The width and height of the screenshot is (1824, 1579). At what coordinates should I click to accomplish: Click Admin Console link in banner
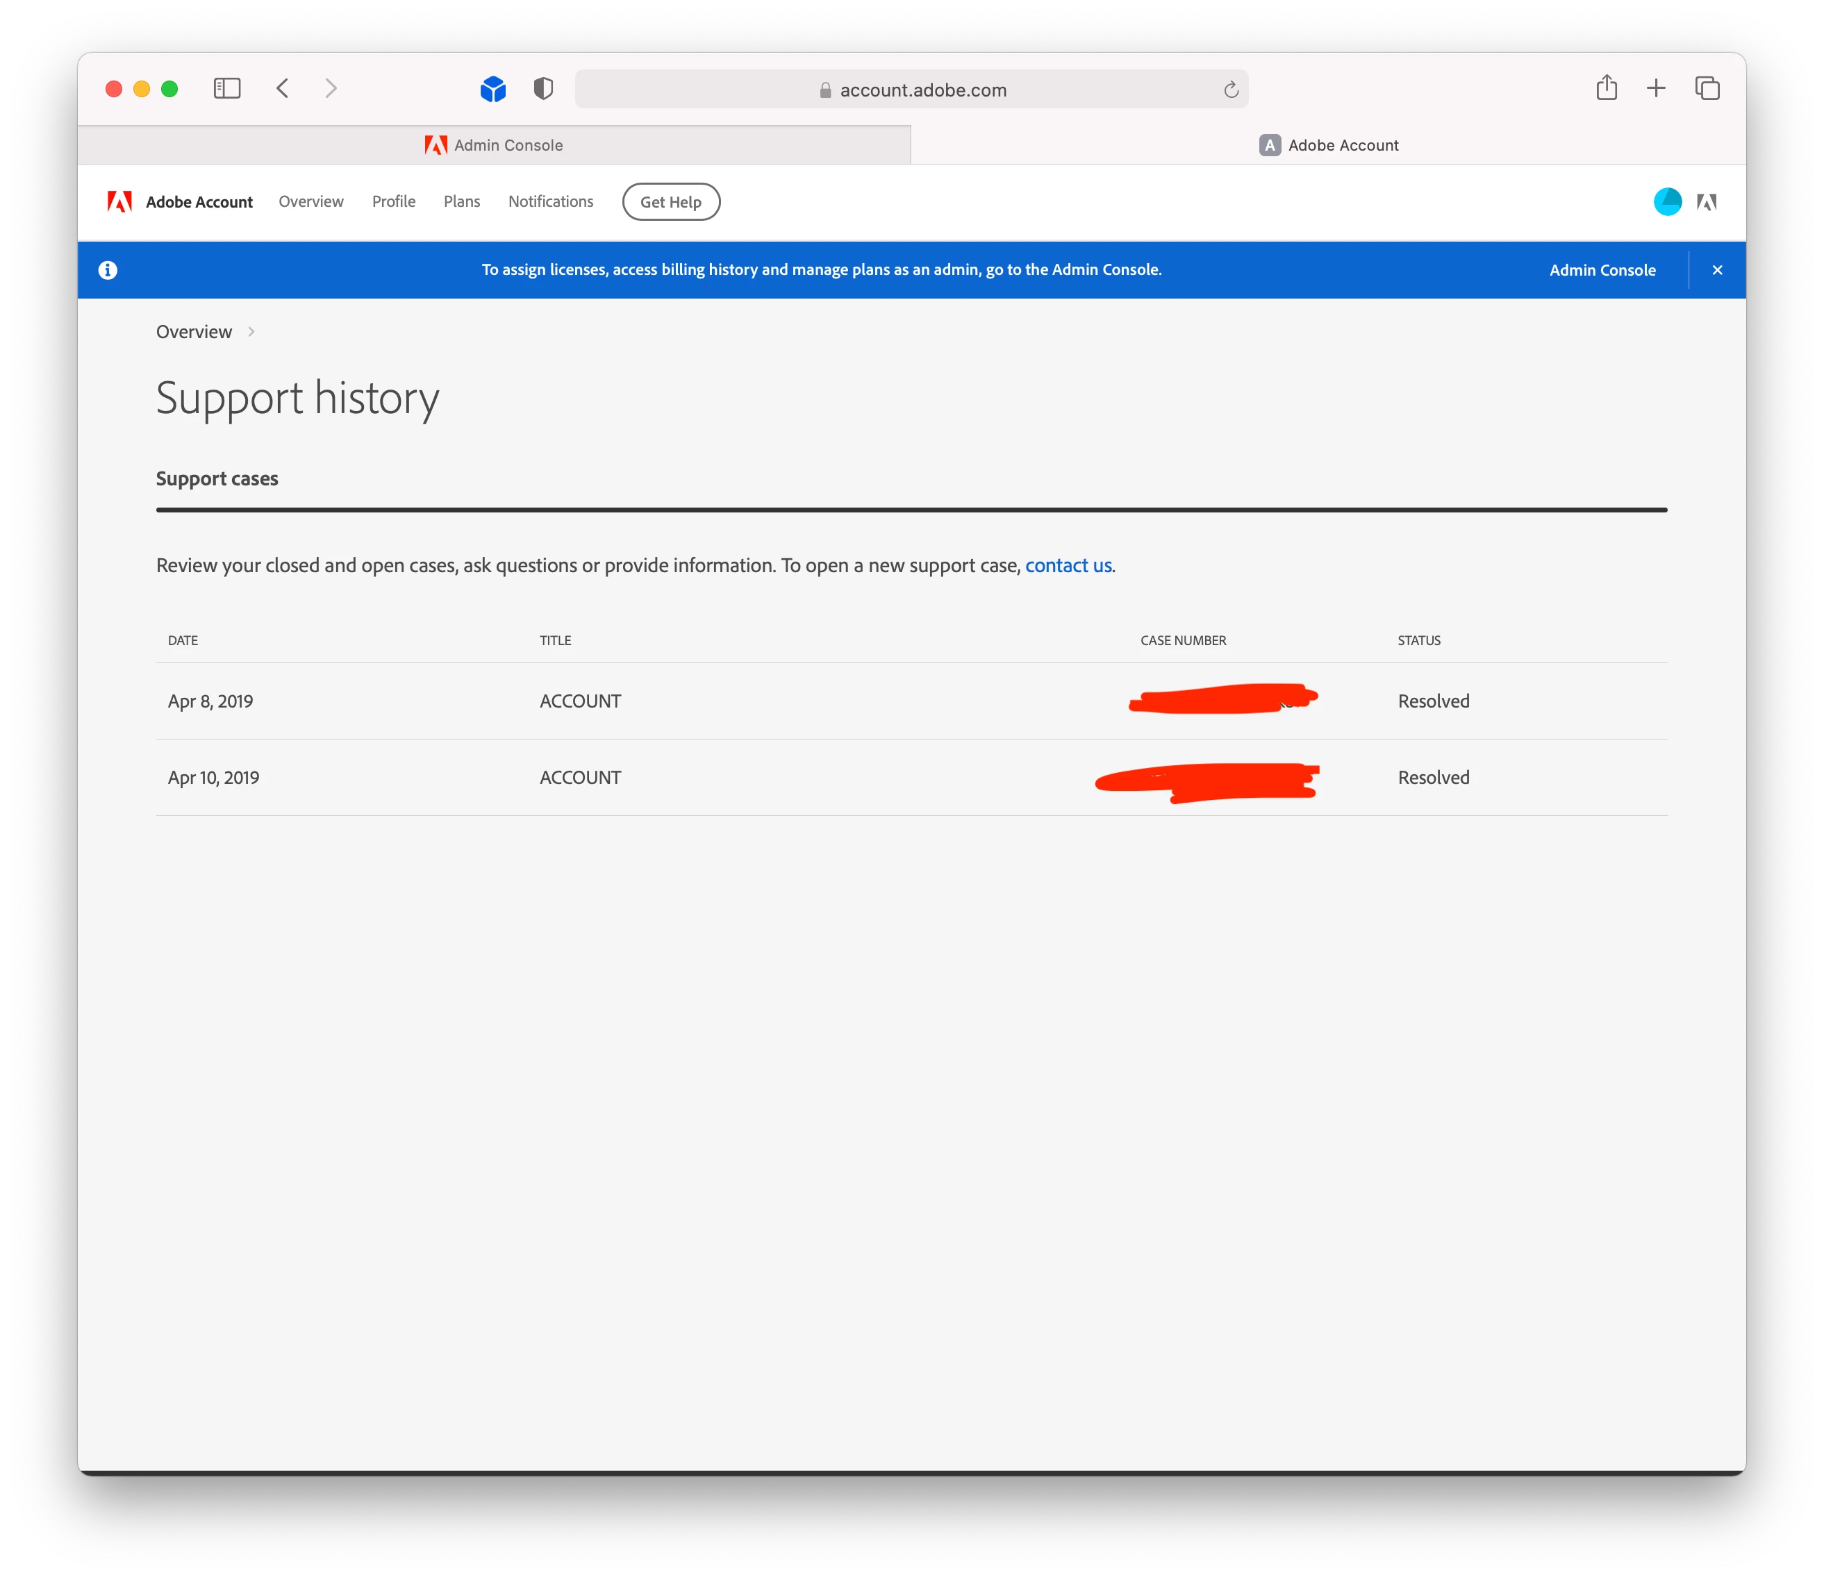pos(1602,271)
